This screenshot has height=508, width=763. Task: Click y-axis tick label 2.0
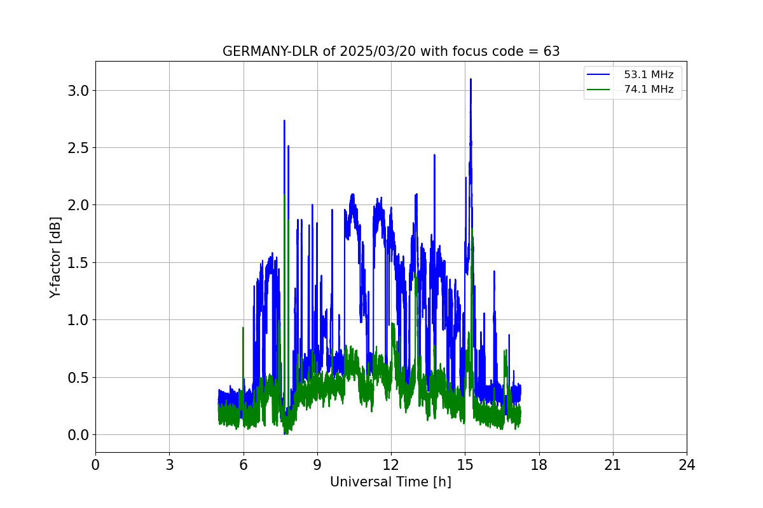[78, 205]
